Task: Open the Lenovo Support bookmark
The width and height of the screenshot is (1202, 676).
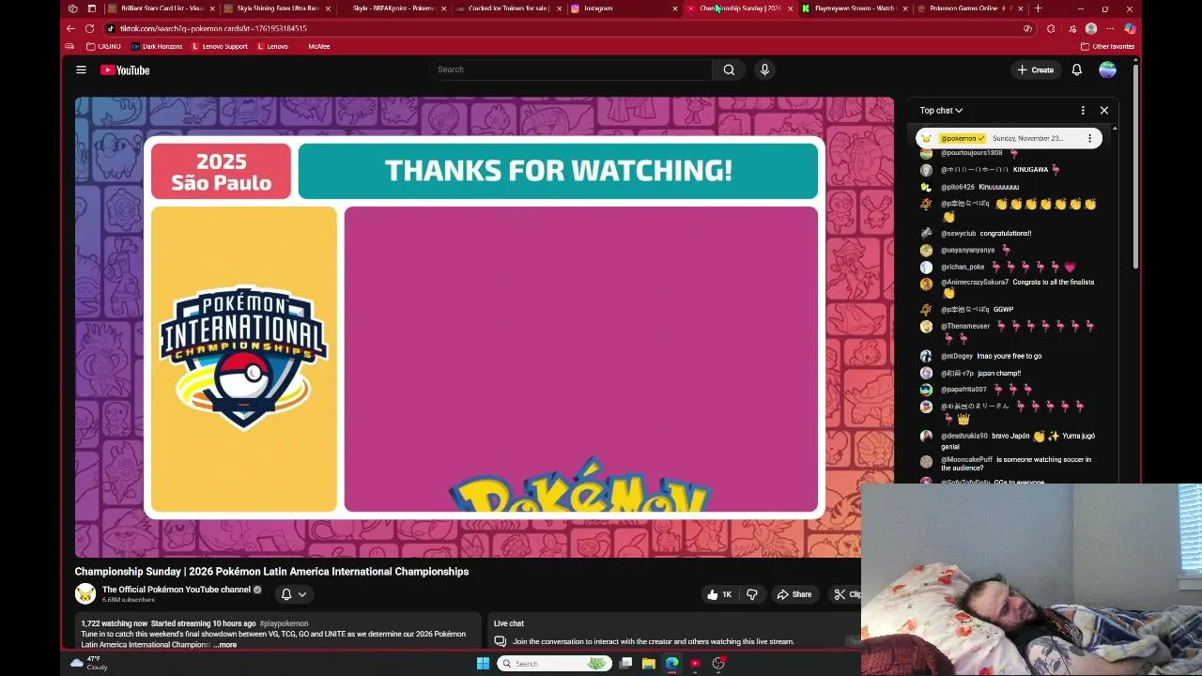Action: (218, 46)
